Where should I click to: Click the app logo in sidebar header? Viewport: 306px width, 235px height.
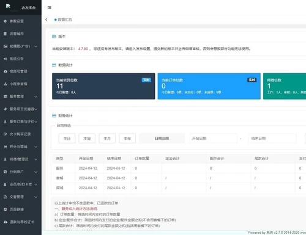click(x=8, y=7)
